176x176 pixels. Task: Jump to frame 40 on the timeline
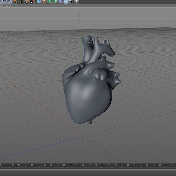pyautogui.click(x=89, y=165)
